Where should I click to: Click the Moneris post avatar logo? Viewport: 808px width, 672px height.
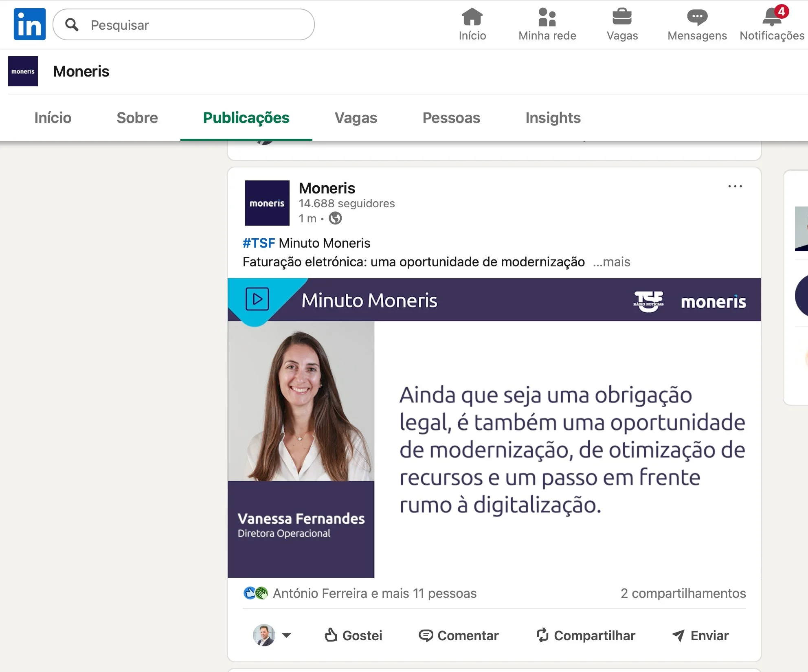pyautogui.click(x=267, y=203)
